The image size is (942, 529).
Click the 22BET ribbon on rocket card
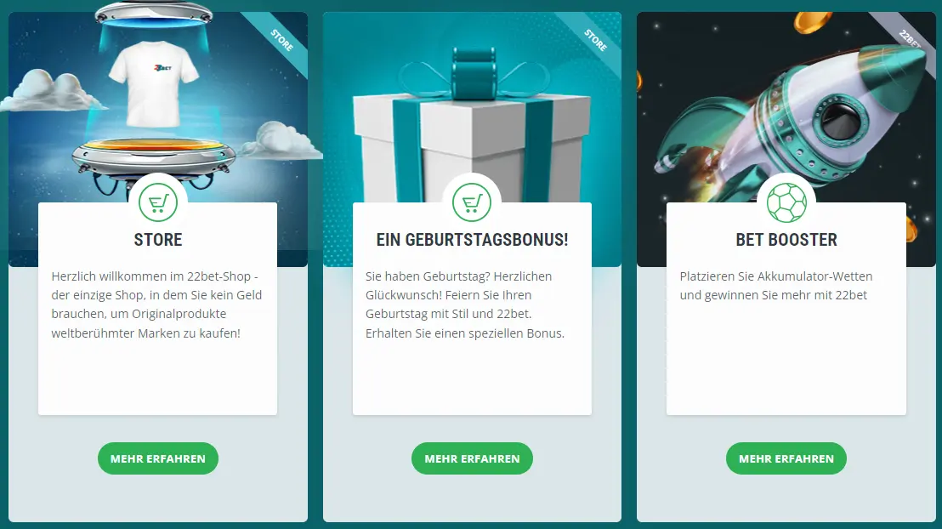pos(909,39)
